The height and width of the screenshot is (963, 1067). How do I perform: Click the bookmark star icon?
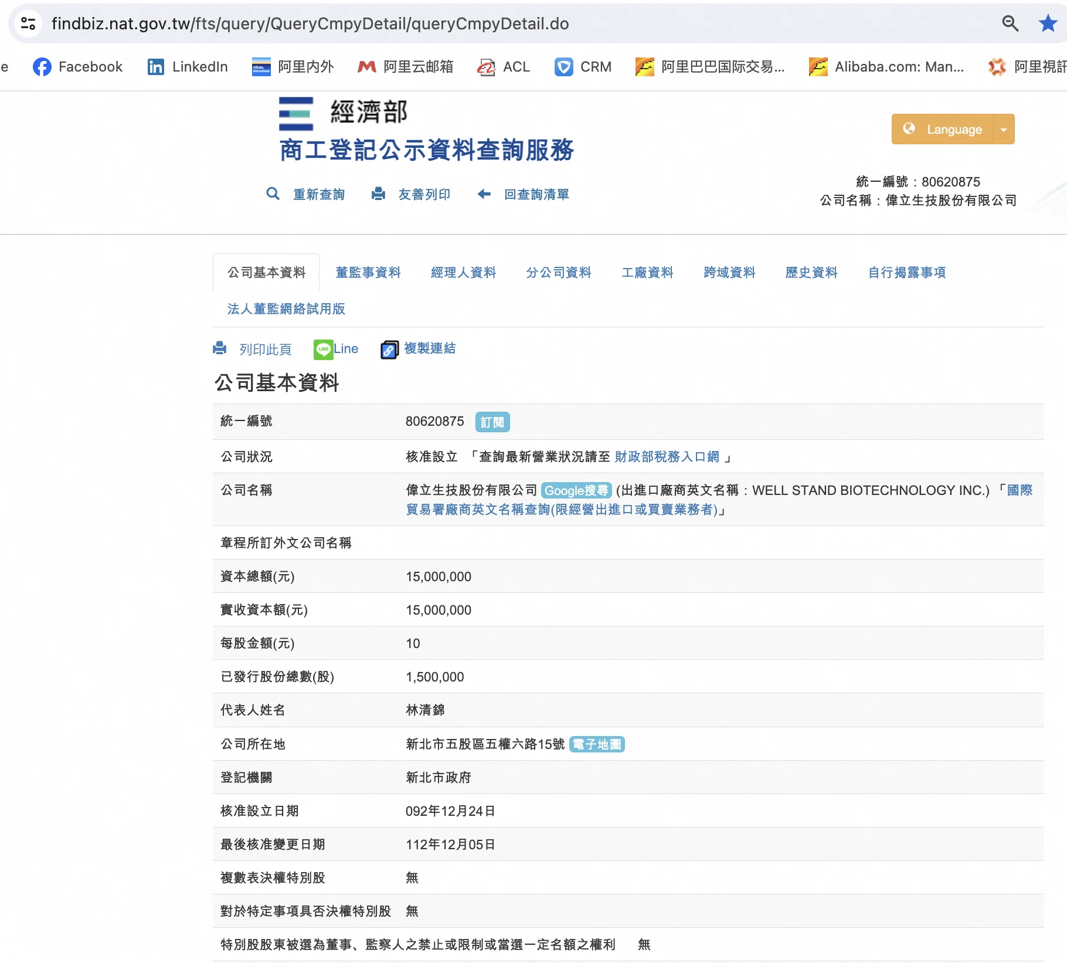click(1048, 23)
